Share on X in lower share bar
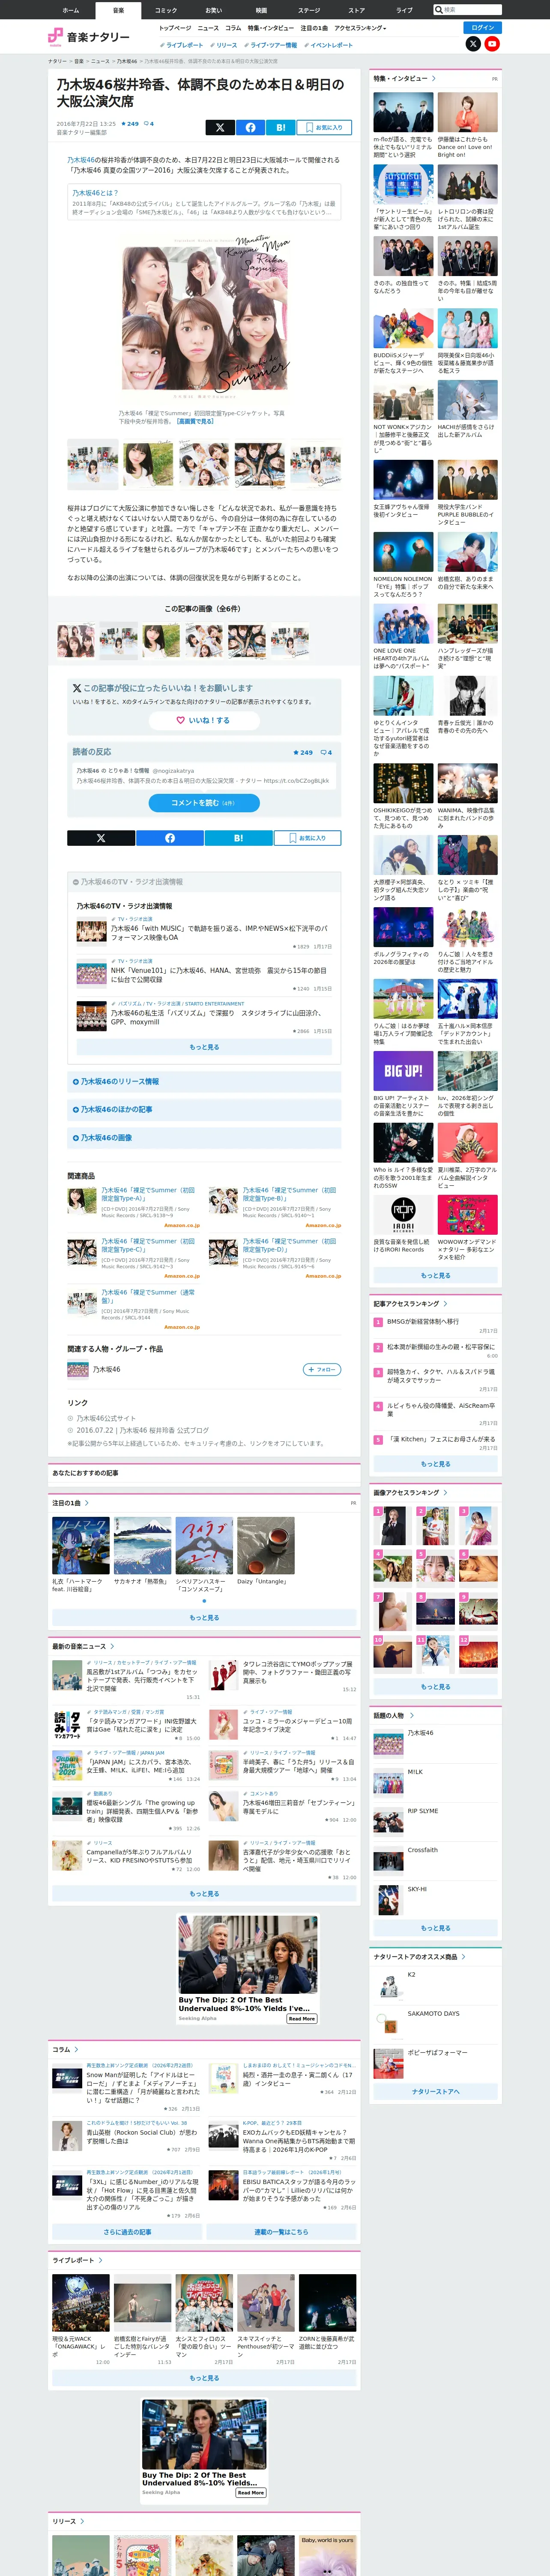The image size is (550, 2576). 101,838
